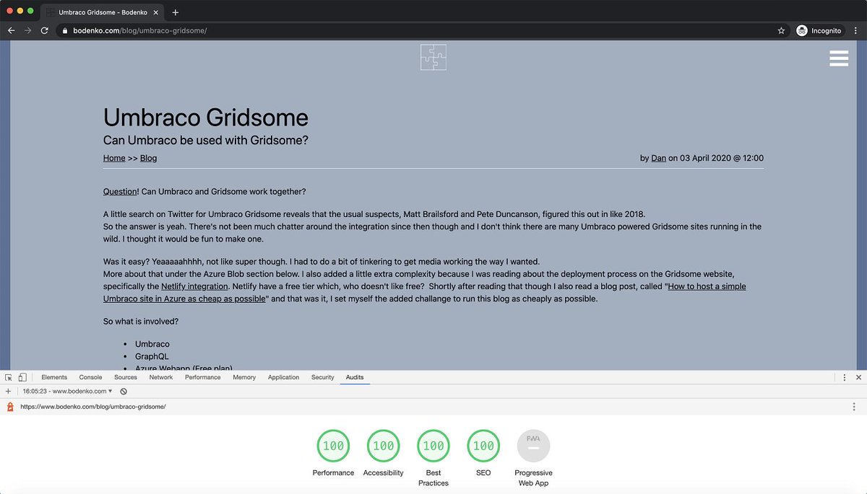Open Incognito profile indicator
The height and width of the screenshot is (494, 867).
click(x=819, y=31)
